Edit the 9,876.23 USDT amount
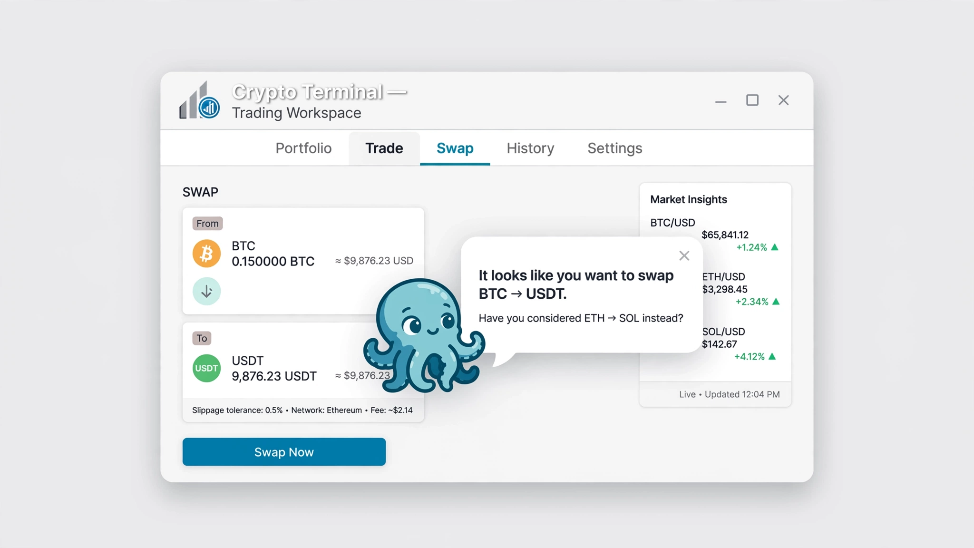Screen dimensions: 974x548 click(x=274, y=376)
